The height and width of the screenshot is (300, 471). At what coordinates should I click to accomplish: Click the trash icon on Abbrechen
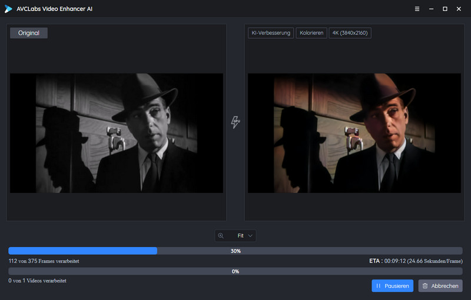tap(425, 286)
